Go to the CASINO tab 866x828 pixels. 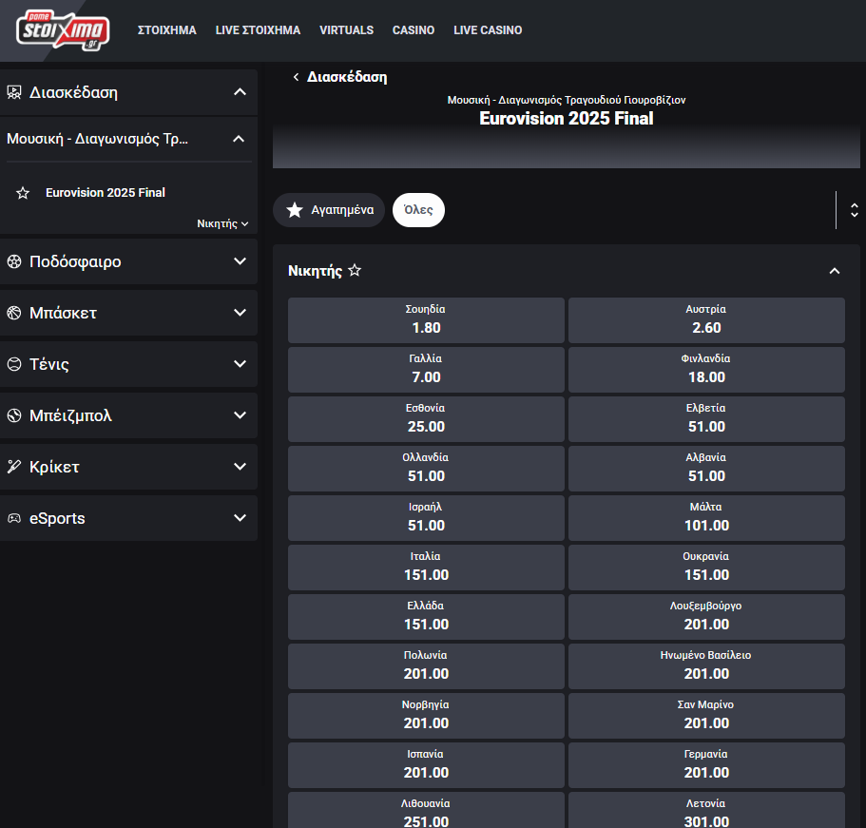[x=414, y=30]
